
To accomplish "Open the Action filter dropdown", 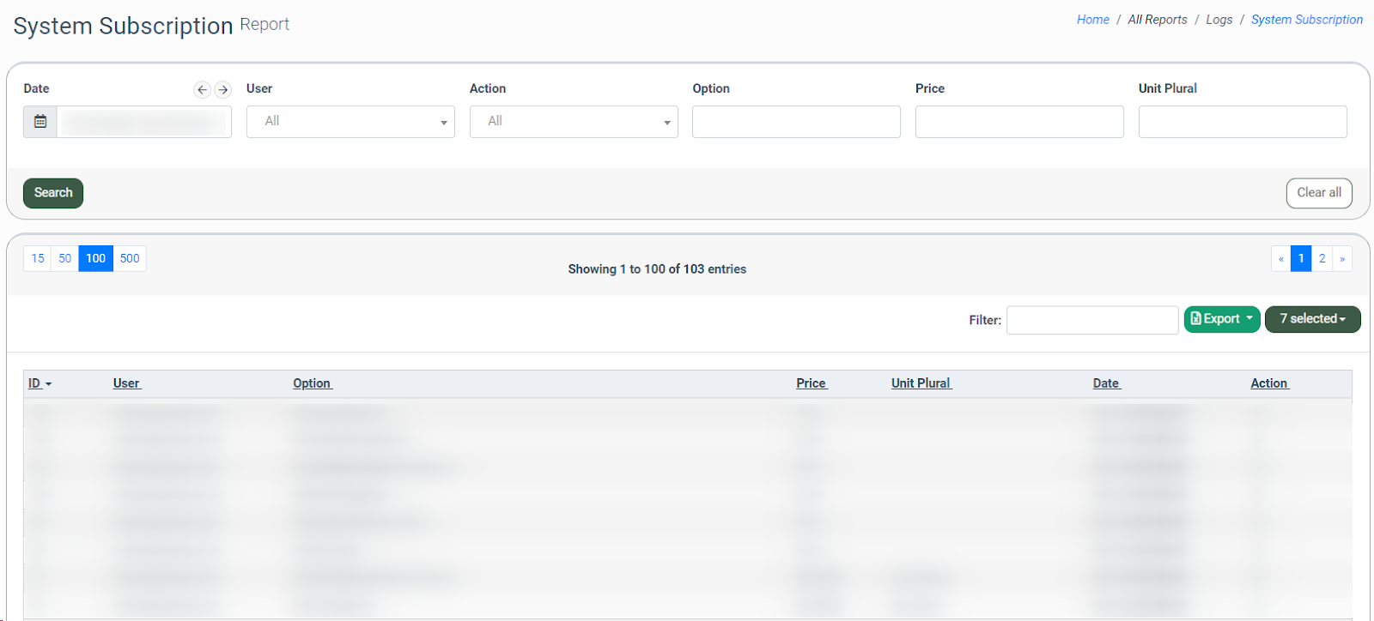I will [574, 122].
